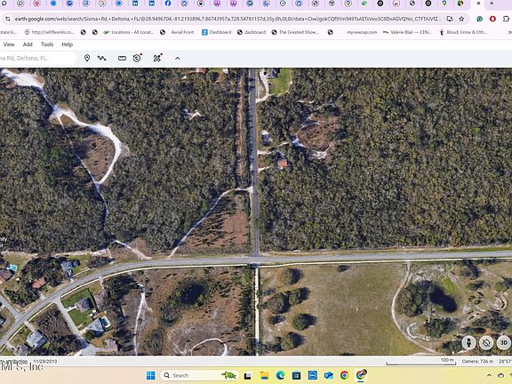Open Street View with the pegman icon

tap(468, 343)
